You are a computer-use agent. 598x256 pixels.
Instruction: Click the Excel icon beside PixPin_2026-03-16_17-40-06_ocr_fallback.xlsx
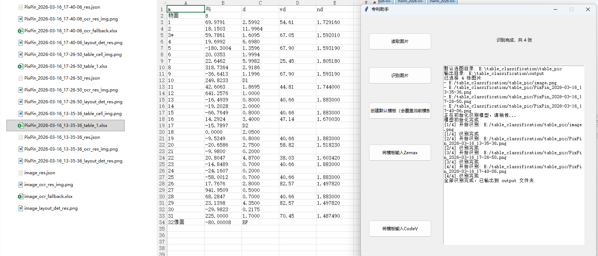pos(21,31)
